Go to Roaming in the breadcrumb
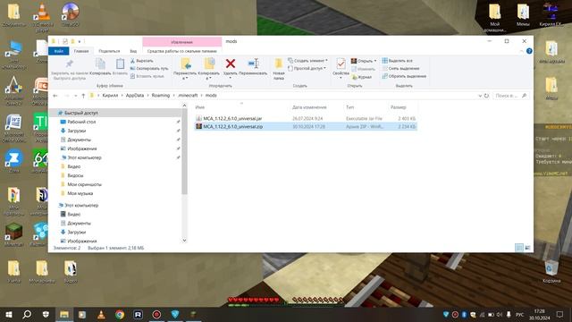The image size is (572, 322). [161, 96]
